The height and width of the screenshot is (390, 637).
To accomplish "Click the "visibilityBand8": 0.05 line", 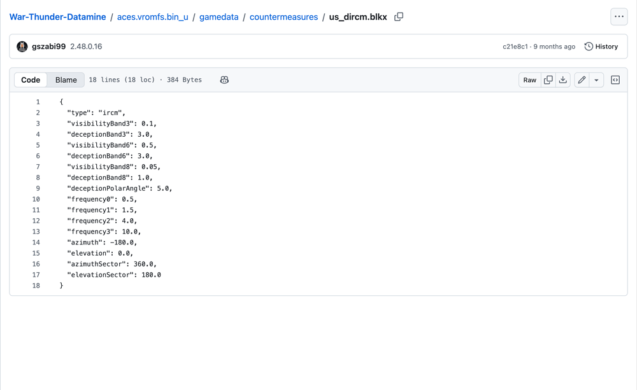I will tap(114, 167).
